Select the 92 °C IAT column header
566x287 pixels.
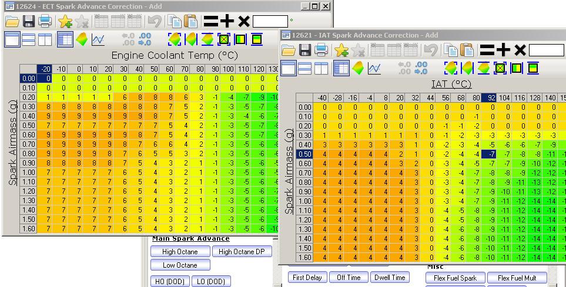coord(488,97)
